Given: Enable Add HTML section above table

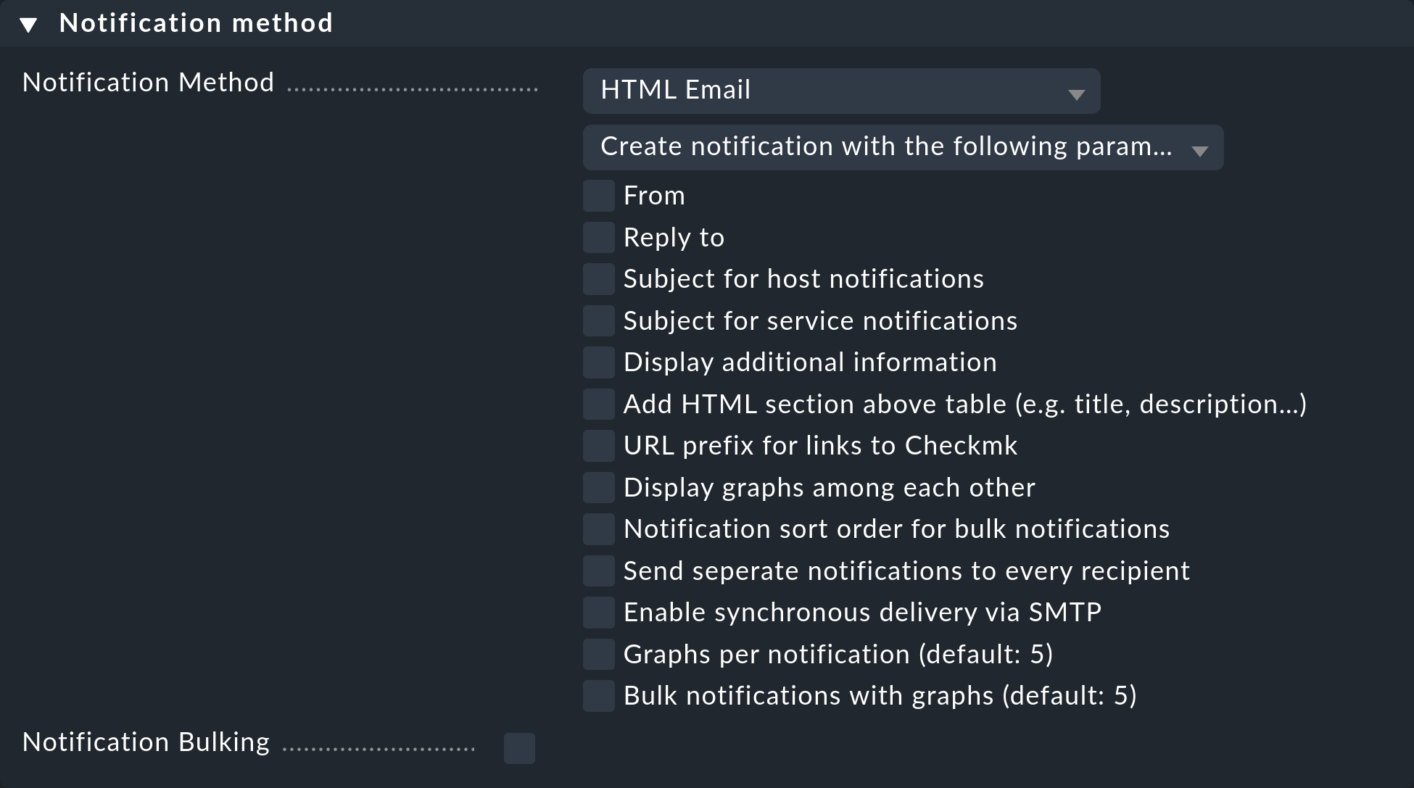Looking at the screenshot, I should [x=598, y=405].
